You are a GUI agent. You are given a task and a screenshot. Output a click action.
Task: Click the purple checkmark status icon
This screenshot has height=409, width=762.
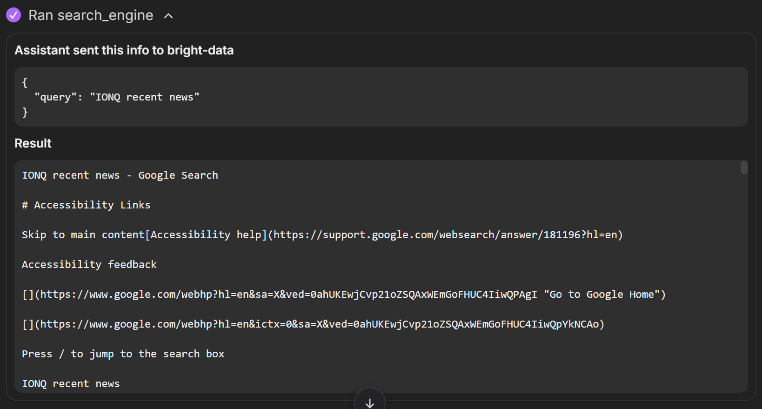[x=13, y=15]
